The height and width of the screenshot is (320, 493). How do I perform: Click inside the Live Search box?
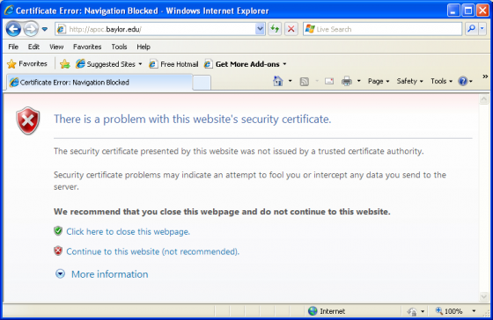click(382, 29)
